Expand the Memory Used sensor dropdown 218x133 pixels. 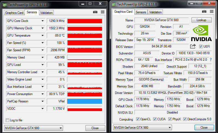point(42,57)
